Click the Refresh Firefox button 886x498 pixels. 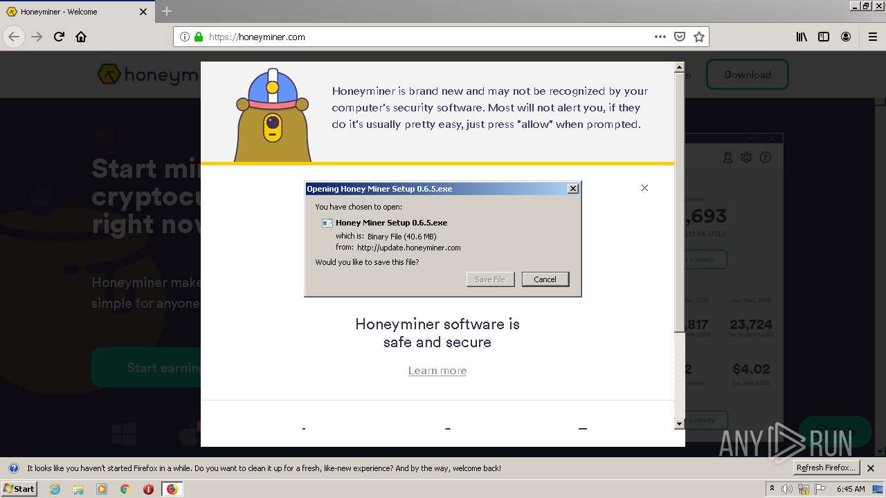tap(826, 468)
